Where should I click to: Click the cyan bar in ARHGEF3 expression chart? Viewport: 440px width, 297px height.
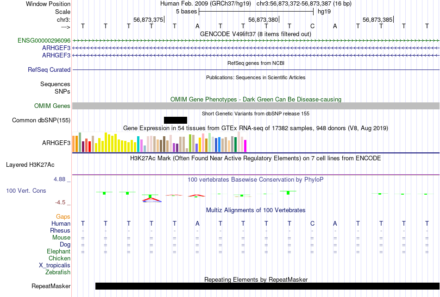[x=138, y=144]
